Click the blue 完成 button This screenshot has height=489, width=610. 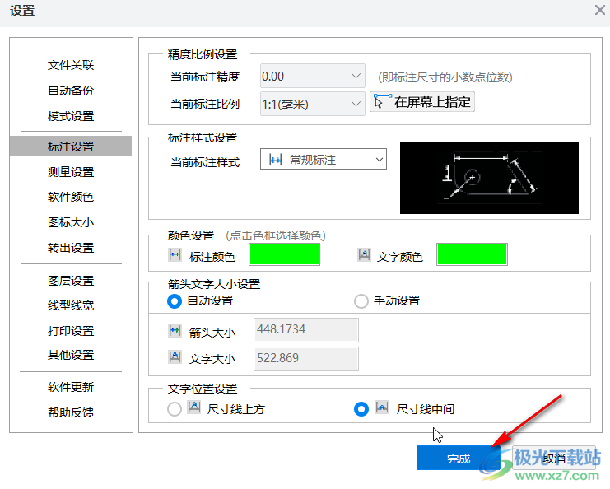tap(459, 459)
